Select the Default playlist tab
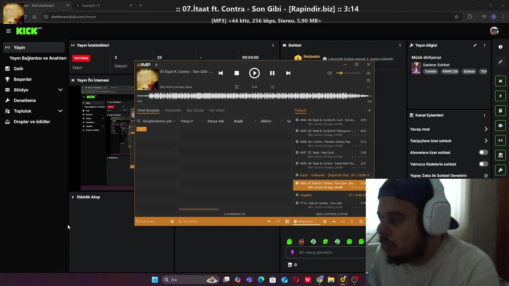The width and height of the screenshot is (509, 286). (x=300, y=110)
